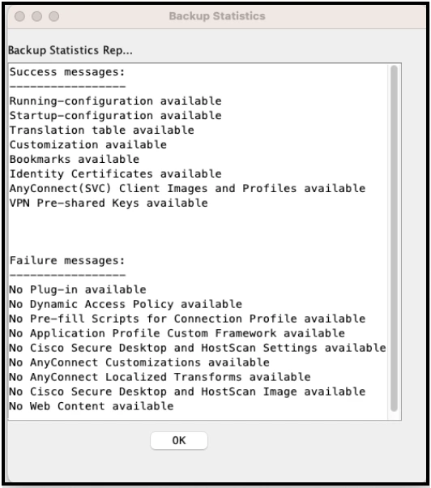Click the zoom window button
This screenshot has width=431, height=488.
(54, 16)
